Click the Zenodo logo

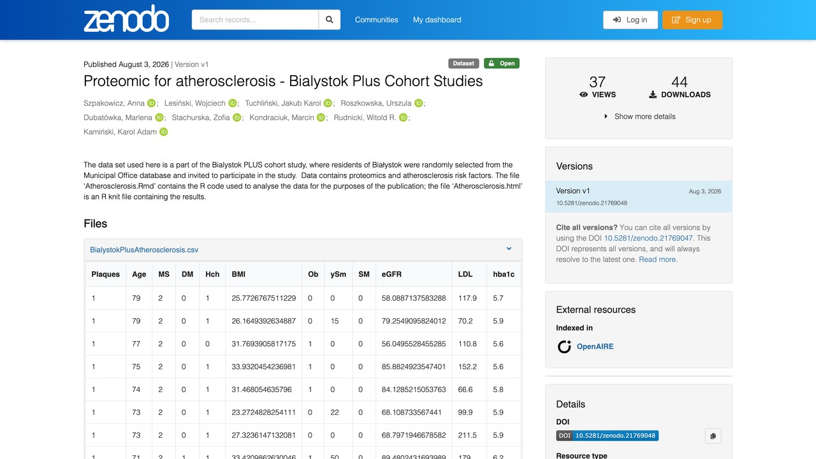coord(126,19)
